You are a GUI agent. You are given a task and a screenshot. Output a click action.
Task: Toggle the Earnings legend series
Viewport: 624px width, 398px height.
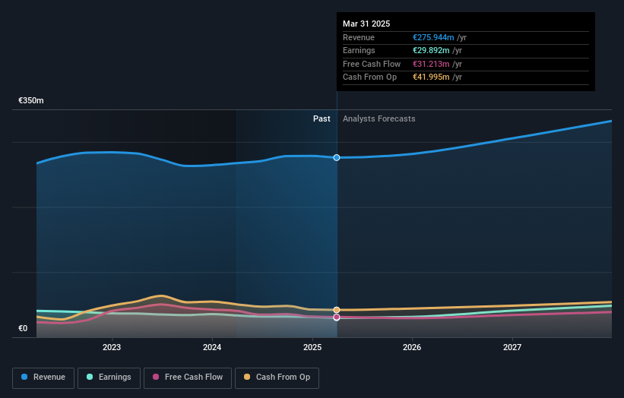click(109, 377)
